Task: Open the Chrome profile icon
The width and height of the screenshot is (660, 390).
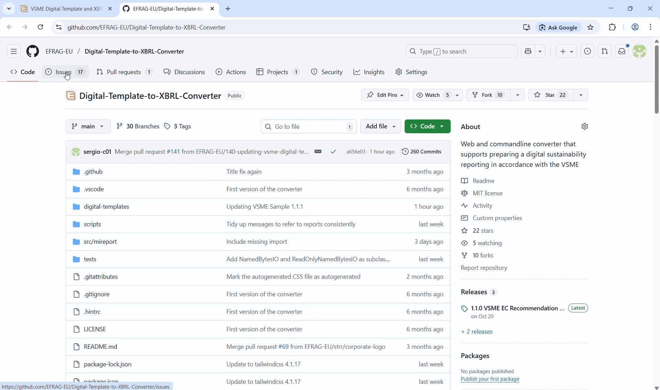Action: pos(635,27)
